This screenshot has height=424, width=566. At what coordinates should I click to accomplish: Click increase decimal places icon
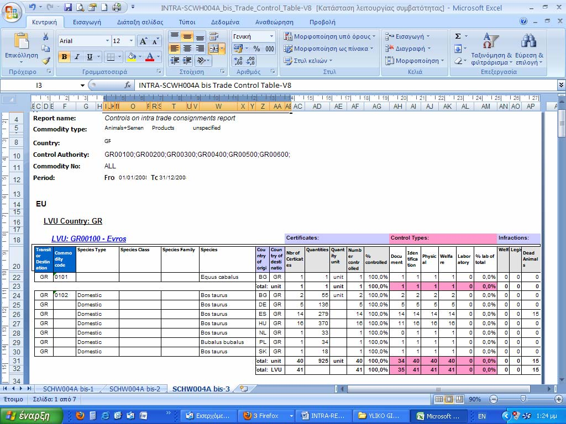[238, 61]
